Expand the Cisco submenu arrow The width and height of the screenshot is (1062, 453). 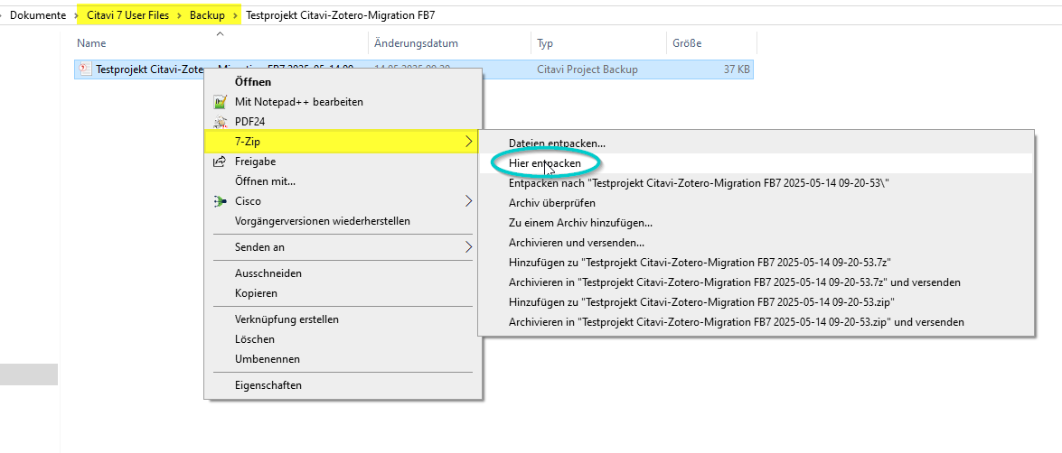tap(469, 201)
